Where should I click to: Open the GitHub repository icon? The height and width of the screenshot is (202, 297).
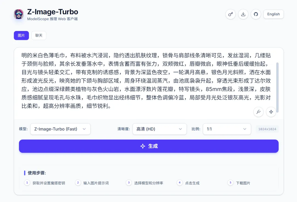[256, 14]
